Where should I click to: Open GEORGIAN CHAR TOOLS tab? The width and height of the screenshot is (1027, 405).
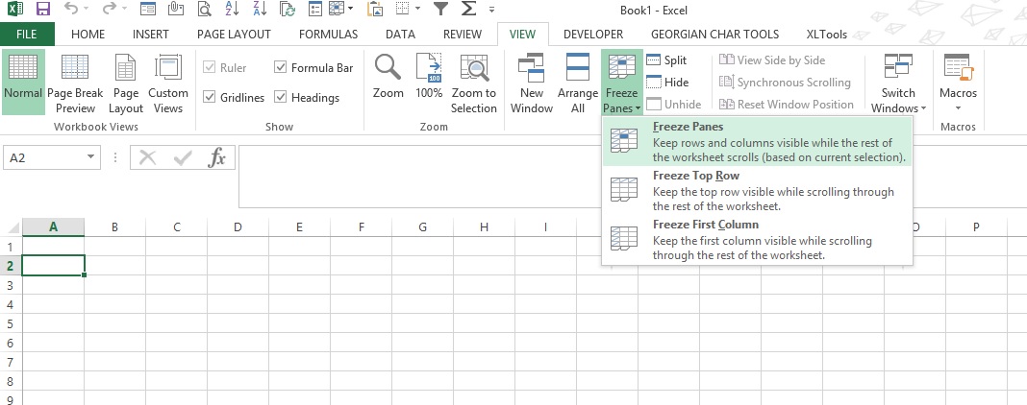pyautogui.click(x=715, y=34)
